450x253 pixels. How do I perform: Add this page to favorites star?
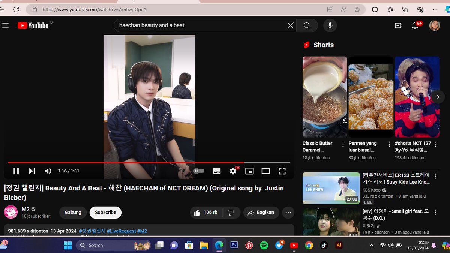357,10
